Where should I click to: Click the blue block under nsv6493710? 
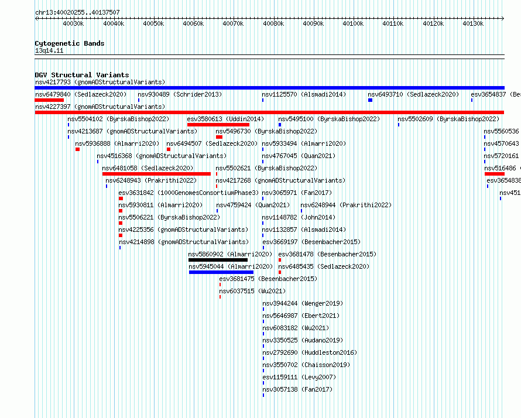[370, 100]
